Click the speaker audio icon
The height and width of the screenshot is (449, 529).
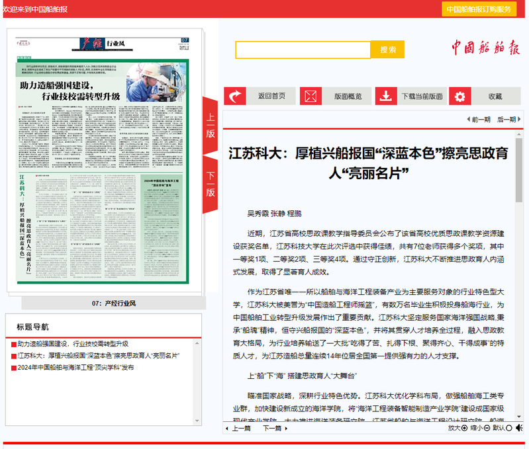pyautogui.click(x=519, y=428)
